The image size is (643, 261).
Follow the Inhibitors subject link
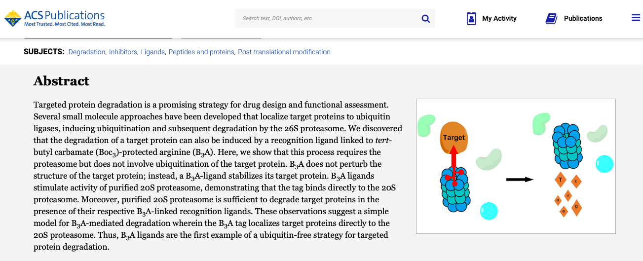pyautogui.click(x=123, y=52)
